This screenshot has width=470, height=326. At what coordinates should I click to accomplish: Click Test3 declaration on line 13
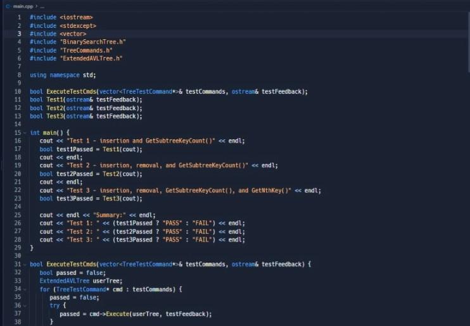(x=54, y=116)
